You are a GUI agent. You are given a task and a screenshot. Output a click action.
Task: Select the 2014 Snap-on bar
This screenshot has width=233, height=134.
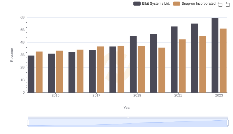(39, 72)
